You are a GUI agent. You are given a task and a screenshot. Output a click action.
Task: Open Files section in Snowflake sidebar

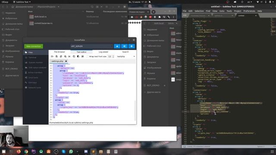[x=36, y=53]
